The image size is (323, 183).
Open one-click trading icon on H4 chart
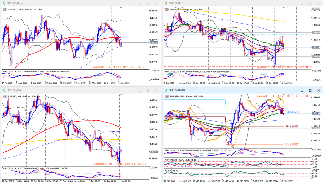(4, 97)
